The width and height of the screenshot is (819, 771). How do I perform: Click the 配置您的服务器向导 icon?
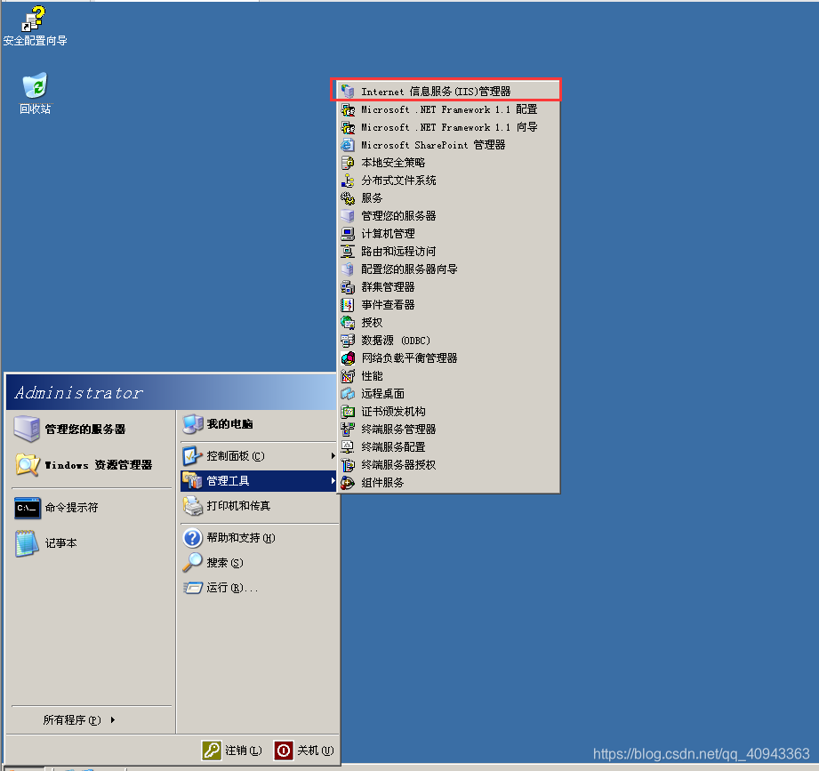(348, 269)
